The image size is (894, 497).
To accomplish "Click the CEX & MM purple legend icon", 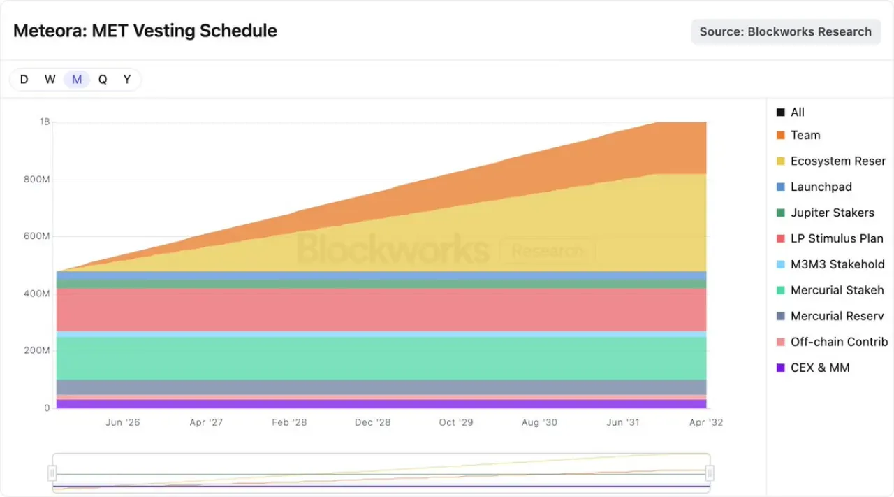I will 781,368.
